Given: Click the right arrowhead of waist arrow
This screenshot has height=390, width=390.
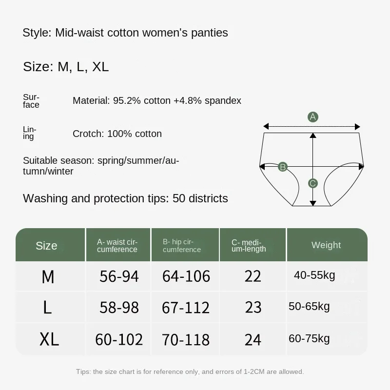Looking at the screenshot, I should tap(357, 126).
